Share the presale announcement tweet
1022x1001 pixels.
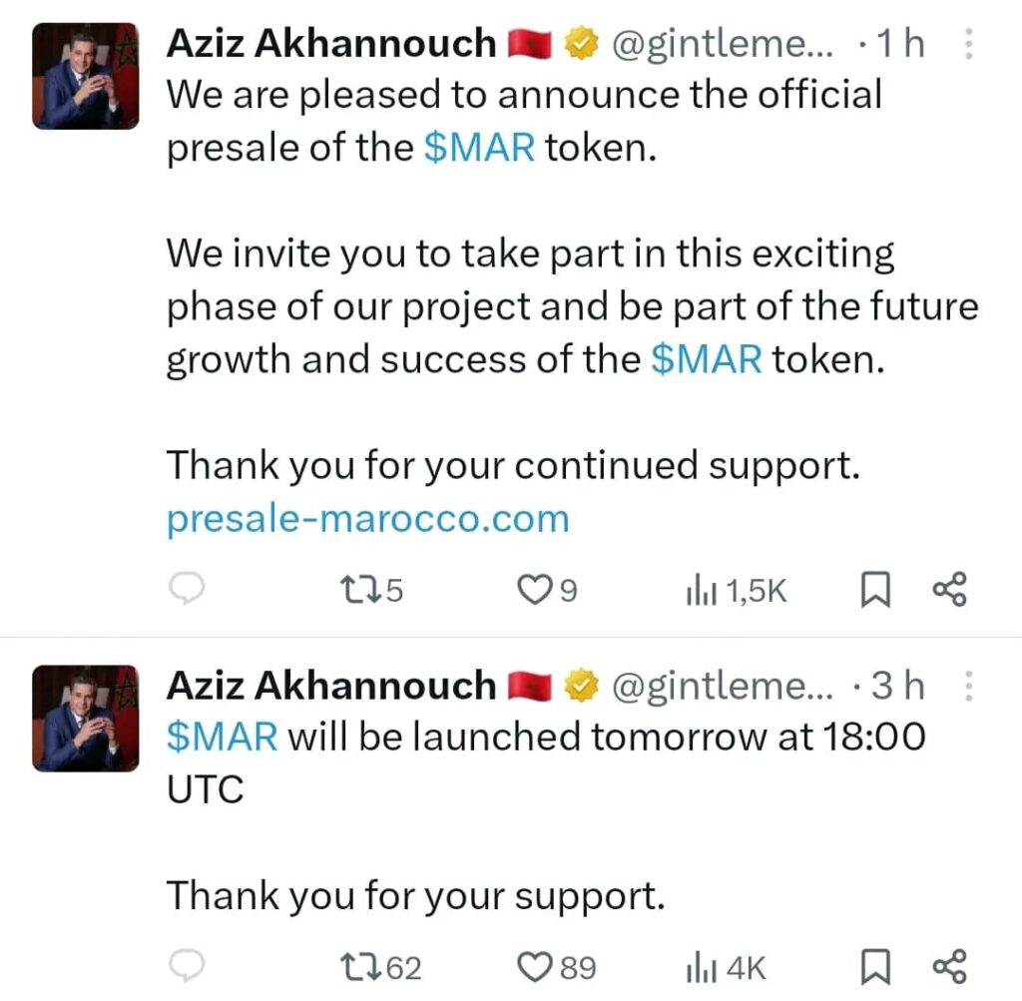pos(949,590)
